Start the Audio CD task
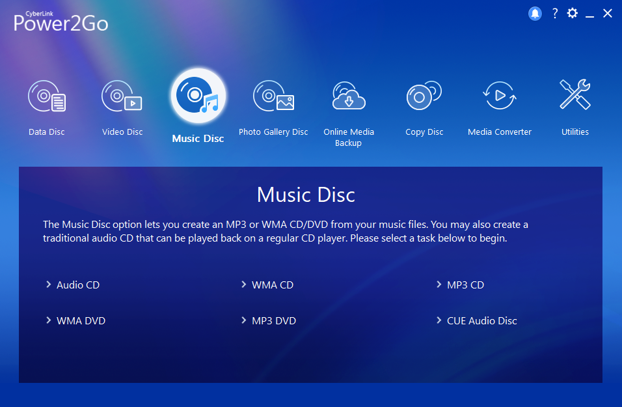Image resolution: width=622 pixels, height=407 pixels. [78, 285]
